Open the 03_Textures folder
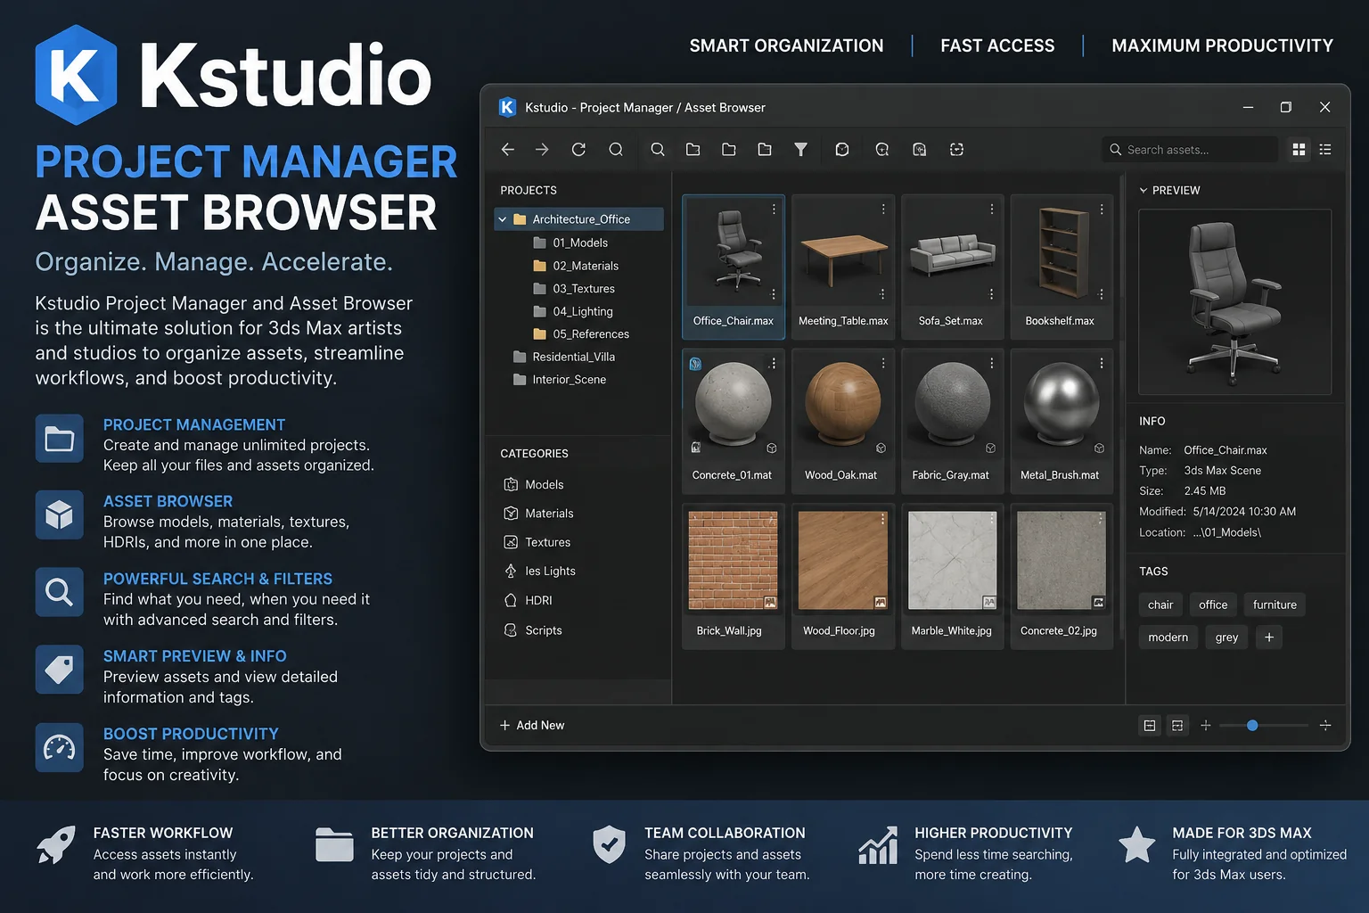1369x913 pixels. point(574,289)
